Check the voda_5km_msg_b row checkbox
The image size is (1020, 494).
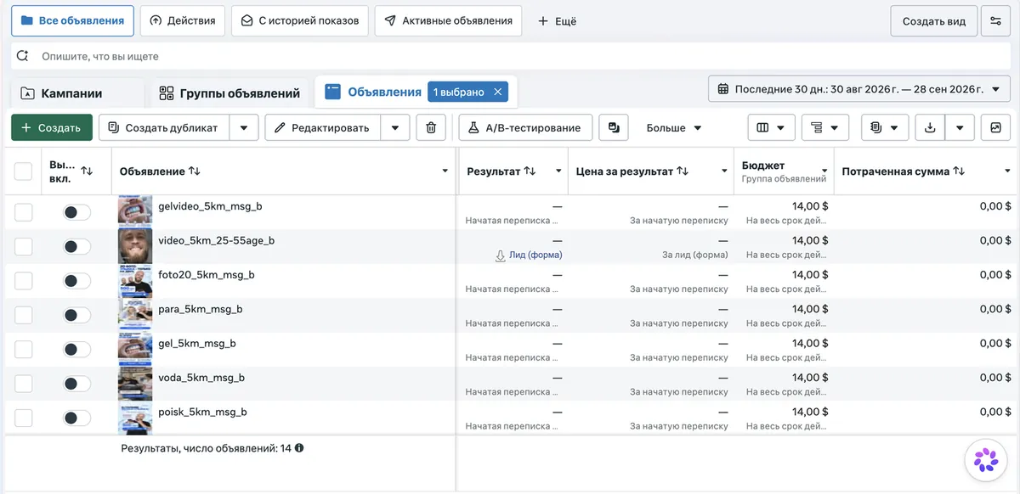pos(24,384)
